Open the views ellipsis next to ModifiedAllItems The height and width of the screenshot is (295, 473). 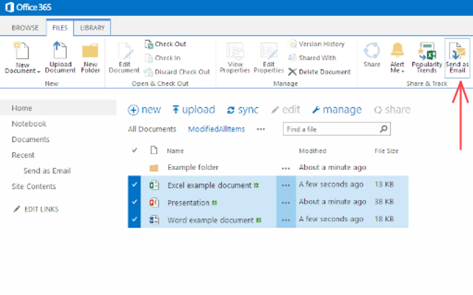point(261,129)
